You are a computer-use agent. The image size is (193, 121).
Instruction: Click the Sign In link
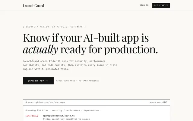[144, 5]
